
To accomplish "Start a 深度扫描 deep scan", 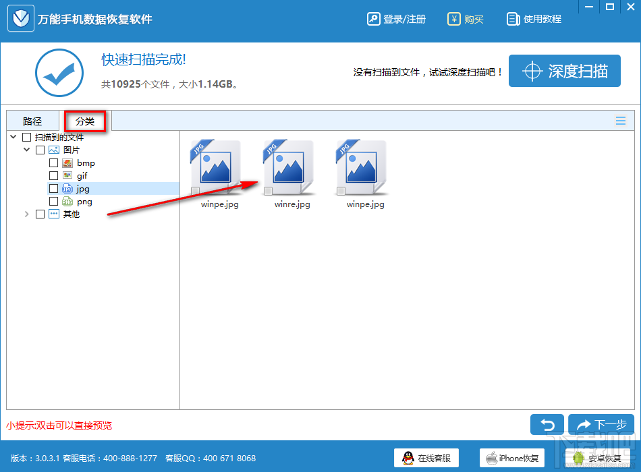I will [565, 70].
